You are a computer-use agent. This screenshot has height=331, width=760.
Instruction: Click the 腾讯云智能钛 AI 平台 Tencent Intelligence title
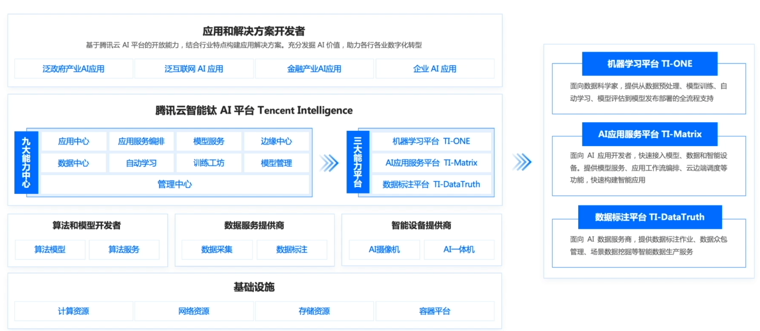coord(254,110)
